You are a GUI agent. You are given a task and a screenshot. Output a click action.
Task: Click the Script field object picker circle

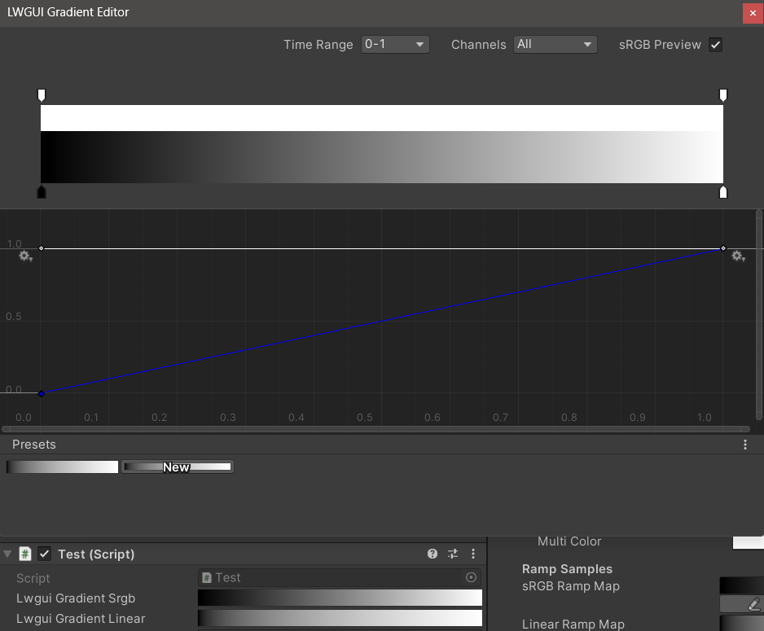click(471, 577)
